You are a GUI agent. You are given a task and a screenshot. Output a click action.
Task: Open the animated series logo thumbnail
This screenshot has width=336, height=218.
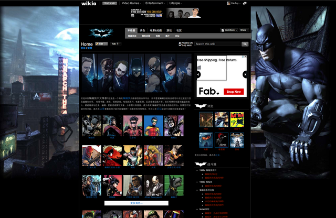click(x=222, y=140)
